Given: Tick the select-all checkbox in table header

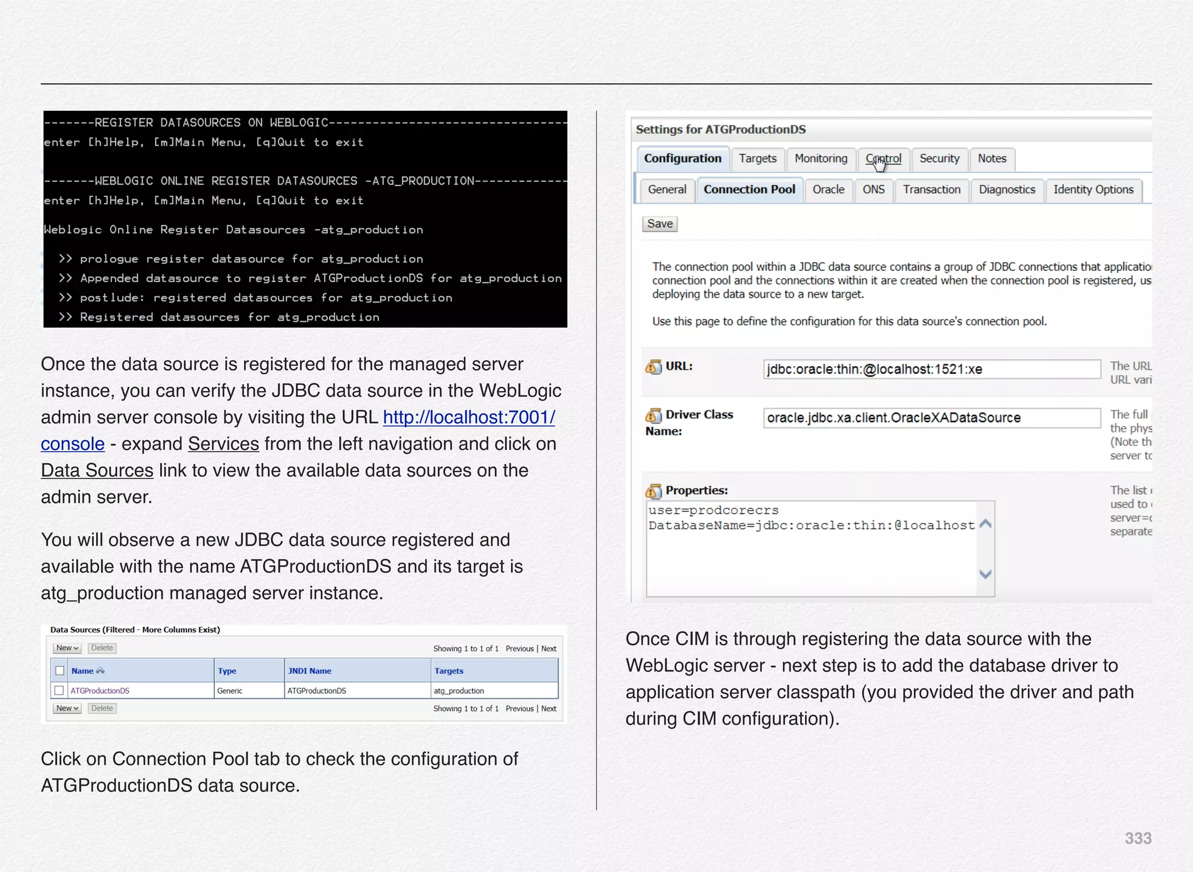Looking at the screenshot, I should click(59, 670).
